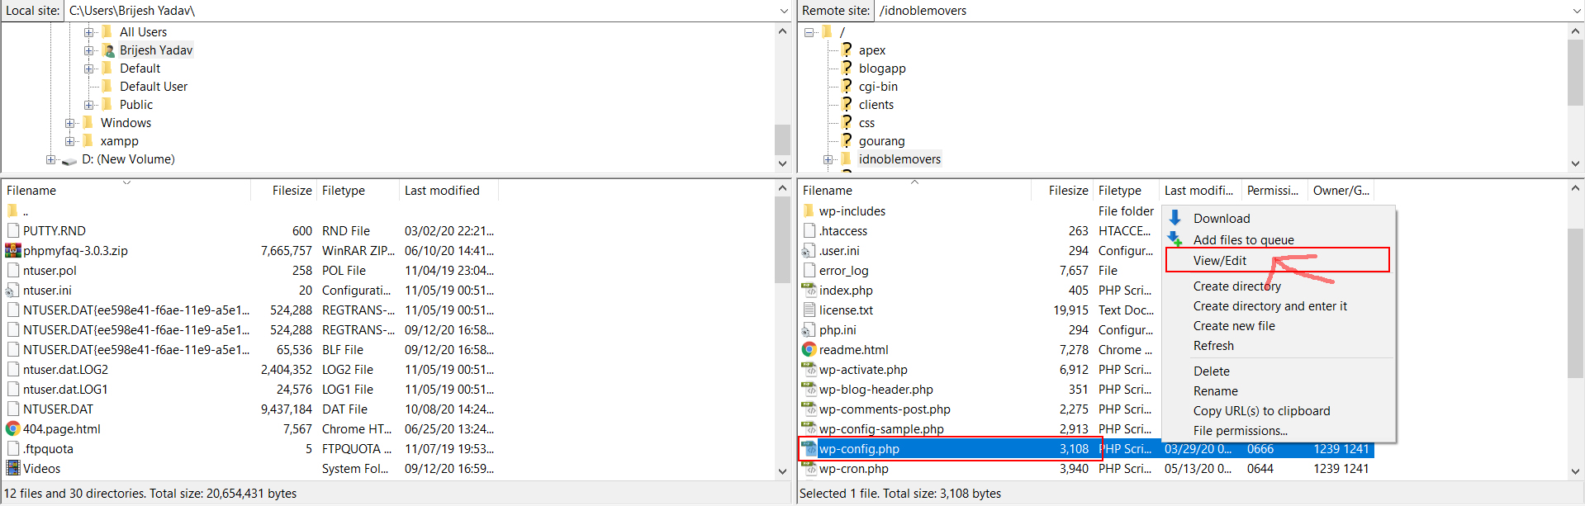This screenshot has height=506, width=1585.
Task: Click the local file list scrollbar thumb
Action: (782, 239)
